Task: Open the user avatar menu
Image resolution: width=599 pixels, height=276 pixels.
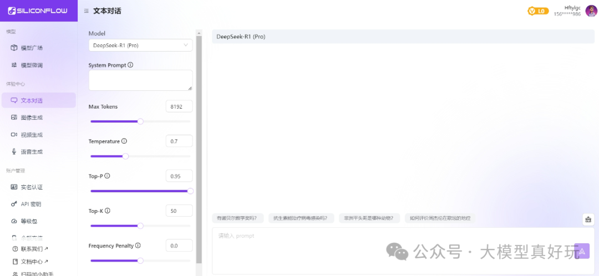Action: [591, 11]
